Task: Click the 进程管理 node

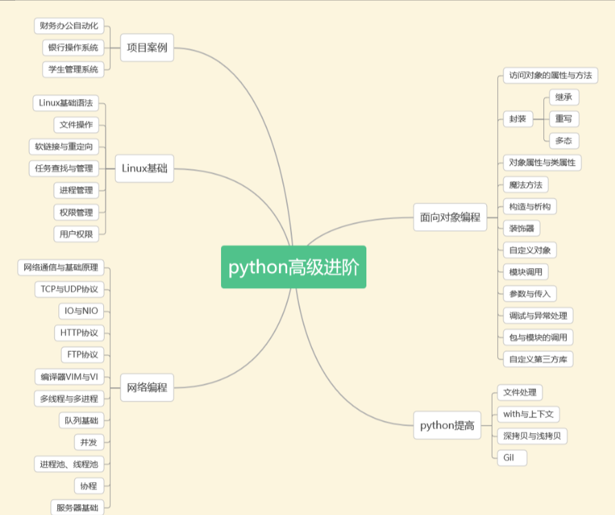Action: pos(76,190)
